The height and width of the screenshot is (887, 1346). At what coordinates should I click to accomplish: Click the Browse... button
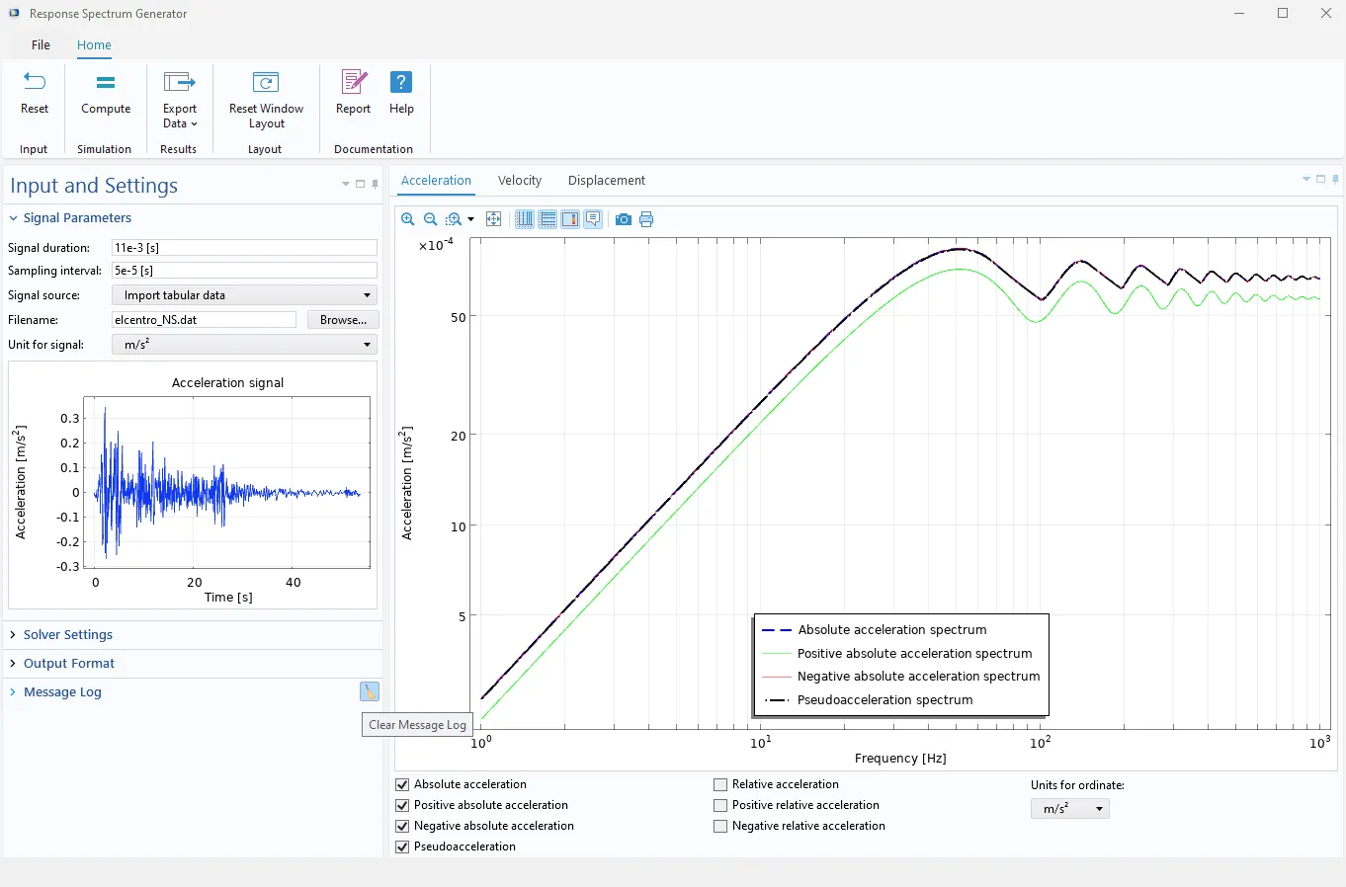click(343, 320)
